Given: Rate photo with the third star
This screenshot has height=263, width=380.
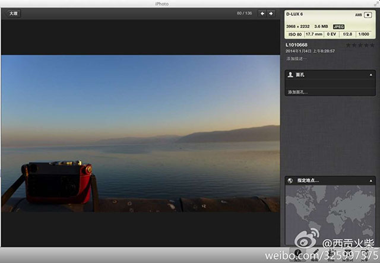Looking at the screenshot, I should click(360, 45).
